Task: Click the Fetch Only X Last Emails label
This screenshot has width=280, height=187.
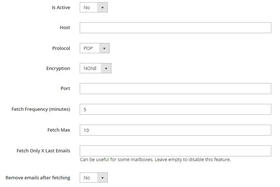Action: click(x=43, y=151)
